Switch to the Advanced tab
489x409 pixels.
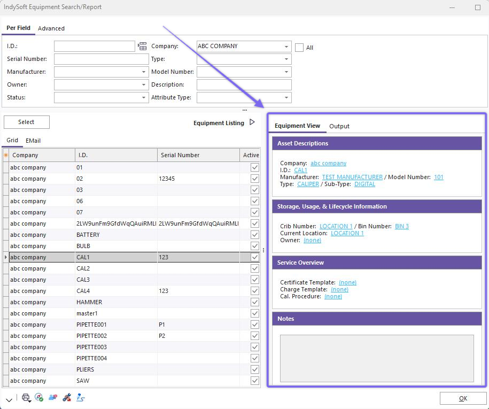pos(51,28)
